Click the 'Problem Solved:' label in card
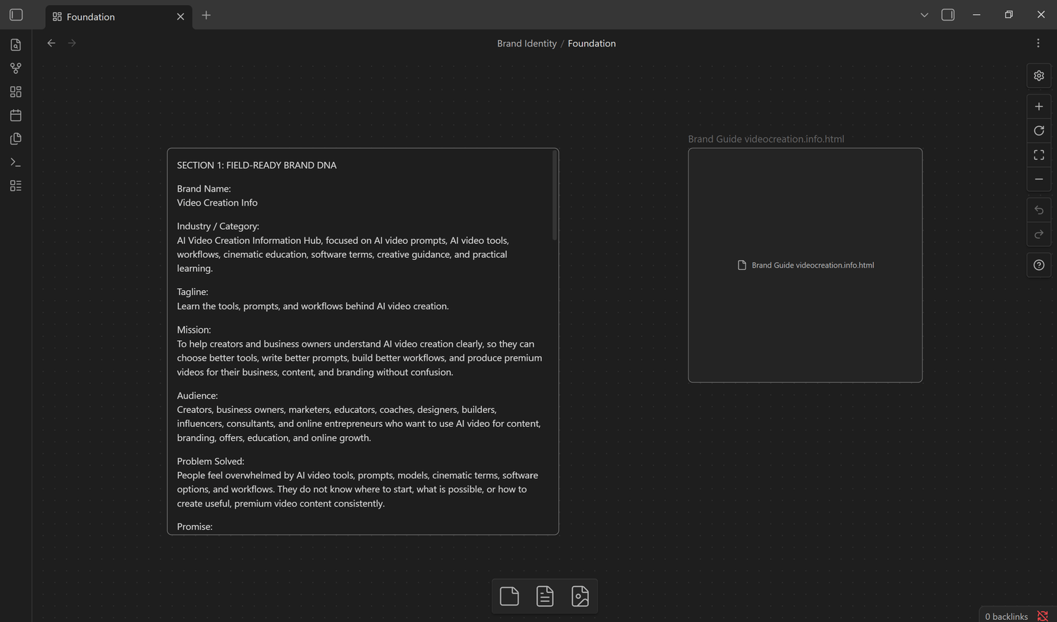This screenshot has height=622, width=1057. tap(211, 461)
